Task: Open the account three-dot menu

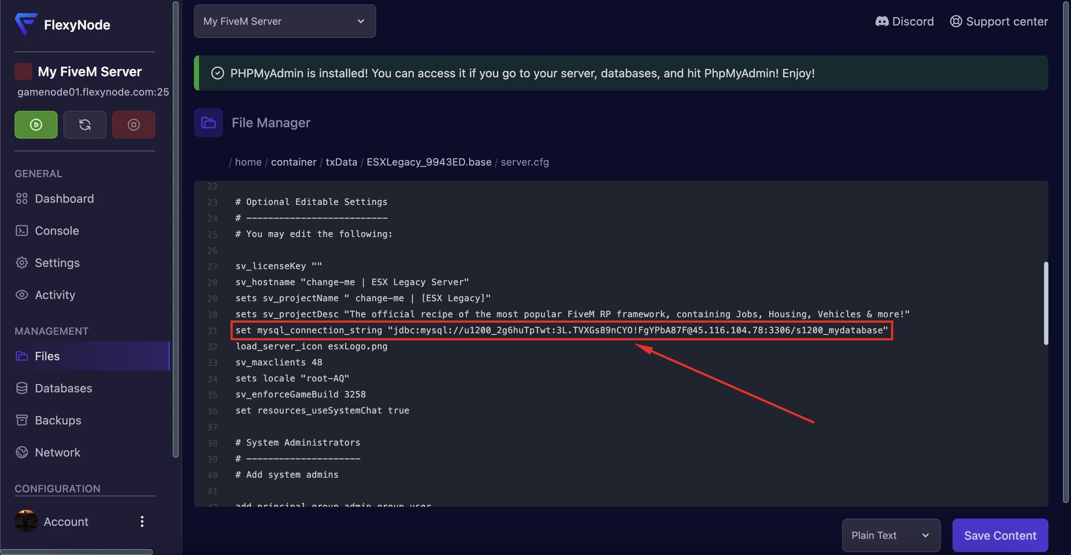Action: point(142,521)
